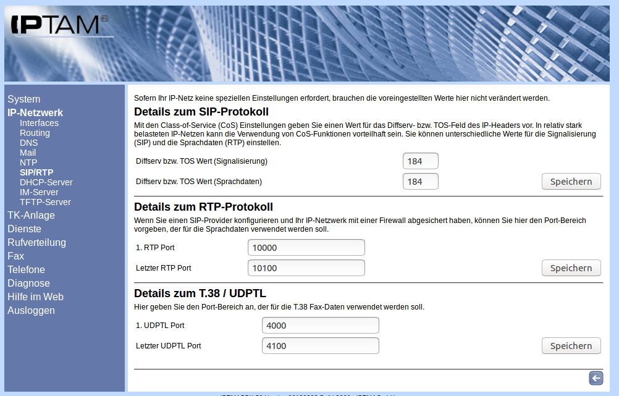Viewport: 619px width, 396px height.
Task: Open the System menu section
Action: (23, 99)
